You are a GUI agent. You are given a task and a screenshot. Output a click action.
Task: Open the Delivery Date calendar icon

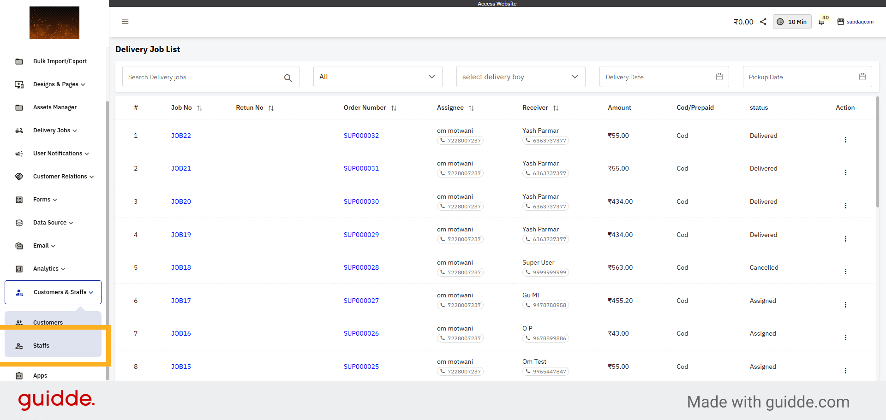click(x=719, y=77)
